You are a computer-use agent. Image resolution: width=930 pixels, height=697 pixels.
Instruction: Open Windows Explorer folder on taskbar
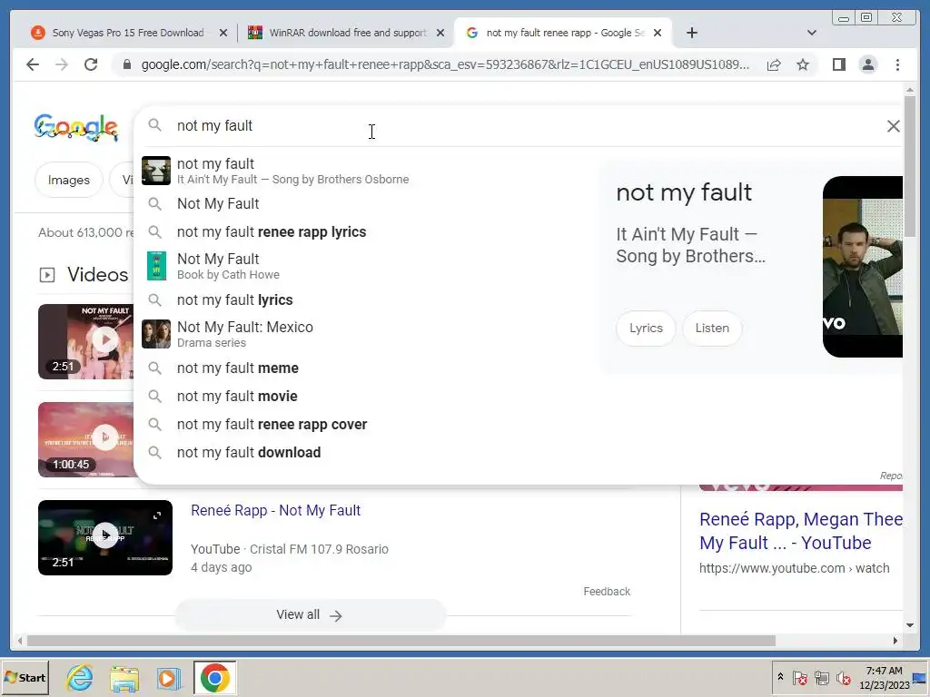pyautogui.click(x=124, y=678)
